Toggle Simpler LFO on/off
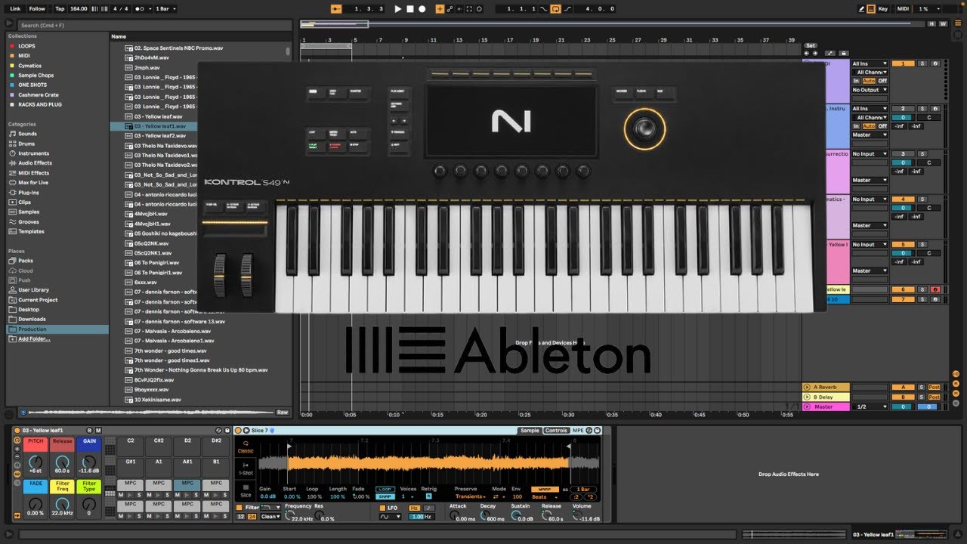The image size is (967, 544). click(382, 508)
